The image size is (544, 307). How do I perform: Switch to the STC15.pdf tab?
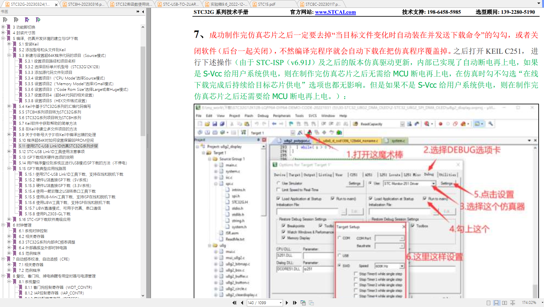point(274,4)
